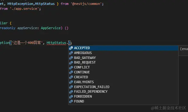The height and width of the screenshot is (112, 188).
Task: Click the enum icon beside AMBIGUOUS
Action: click(71, 53)
